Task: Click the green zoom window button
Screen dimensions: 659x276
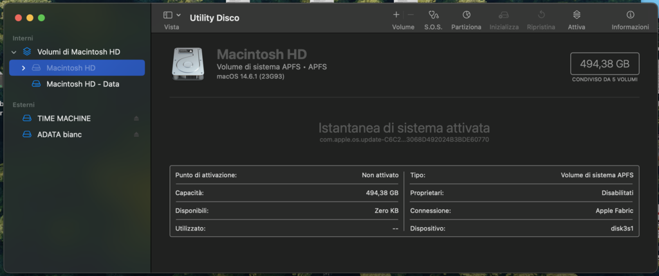Action: click(x=41, y=17)
